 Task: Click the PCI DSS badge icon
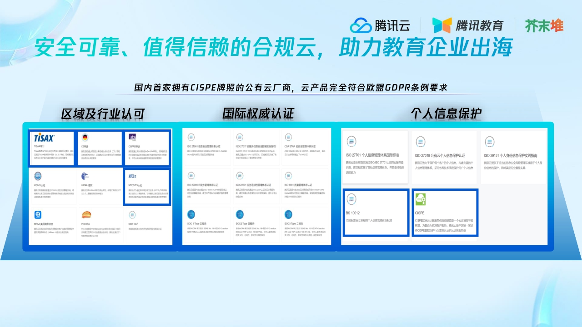[86, 214]
